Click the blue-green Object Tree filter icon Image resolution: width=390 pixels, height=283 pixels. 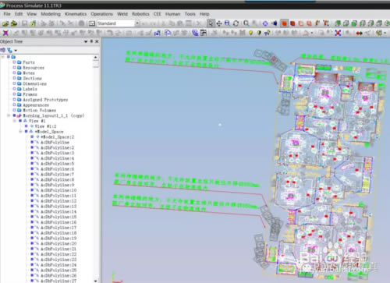[9, 50]
